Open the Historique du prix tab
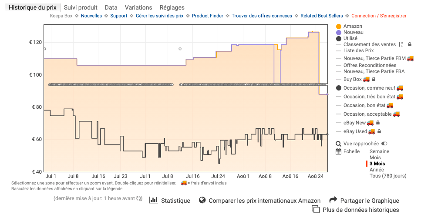421x218 pixels. [33, 7]
